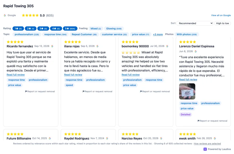Report or request removal of Ricardo's review
The width and height of the screenshot is (234, 154).
click(40, 92)
